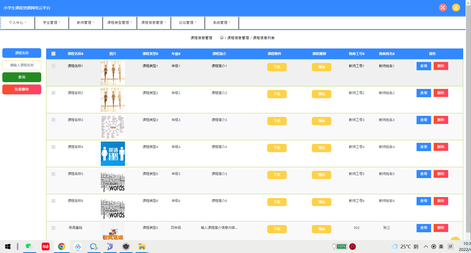Viewport: 471px width, 253px height.
Task: Click the home icon in the breadcrumb
Action: click(x=222, y=38)
